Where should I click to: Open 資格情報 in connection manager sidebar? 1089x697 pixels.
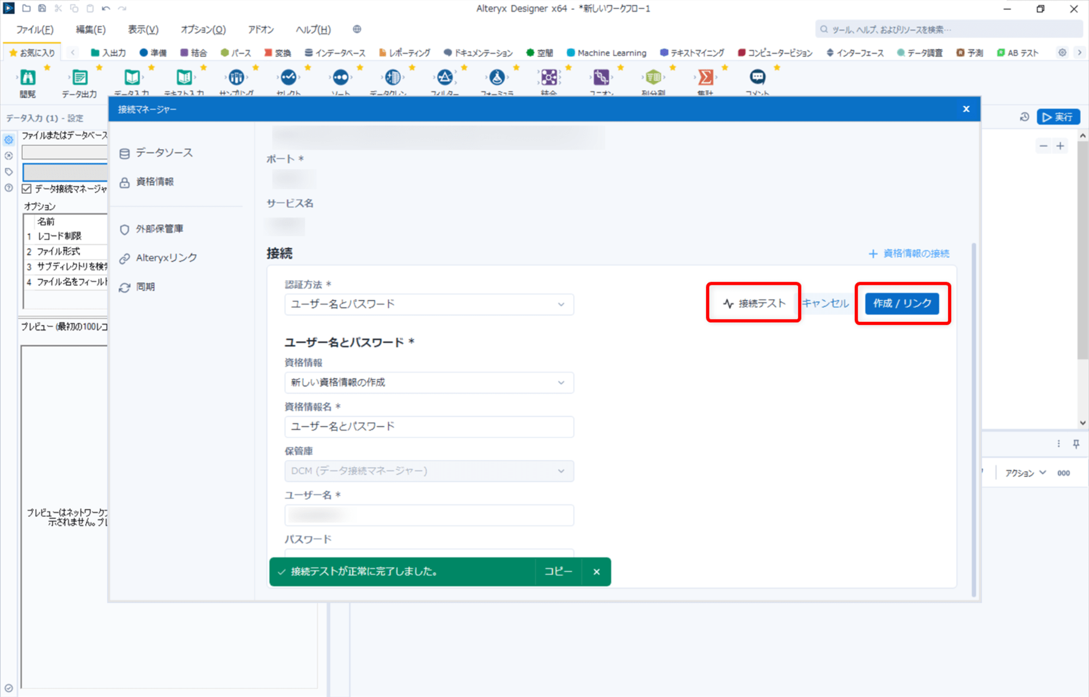point(146,182)
